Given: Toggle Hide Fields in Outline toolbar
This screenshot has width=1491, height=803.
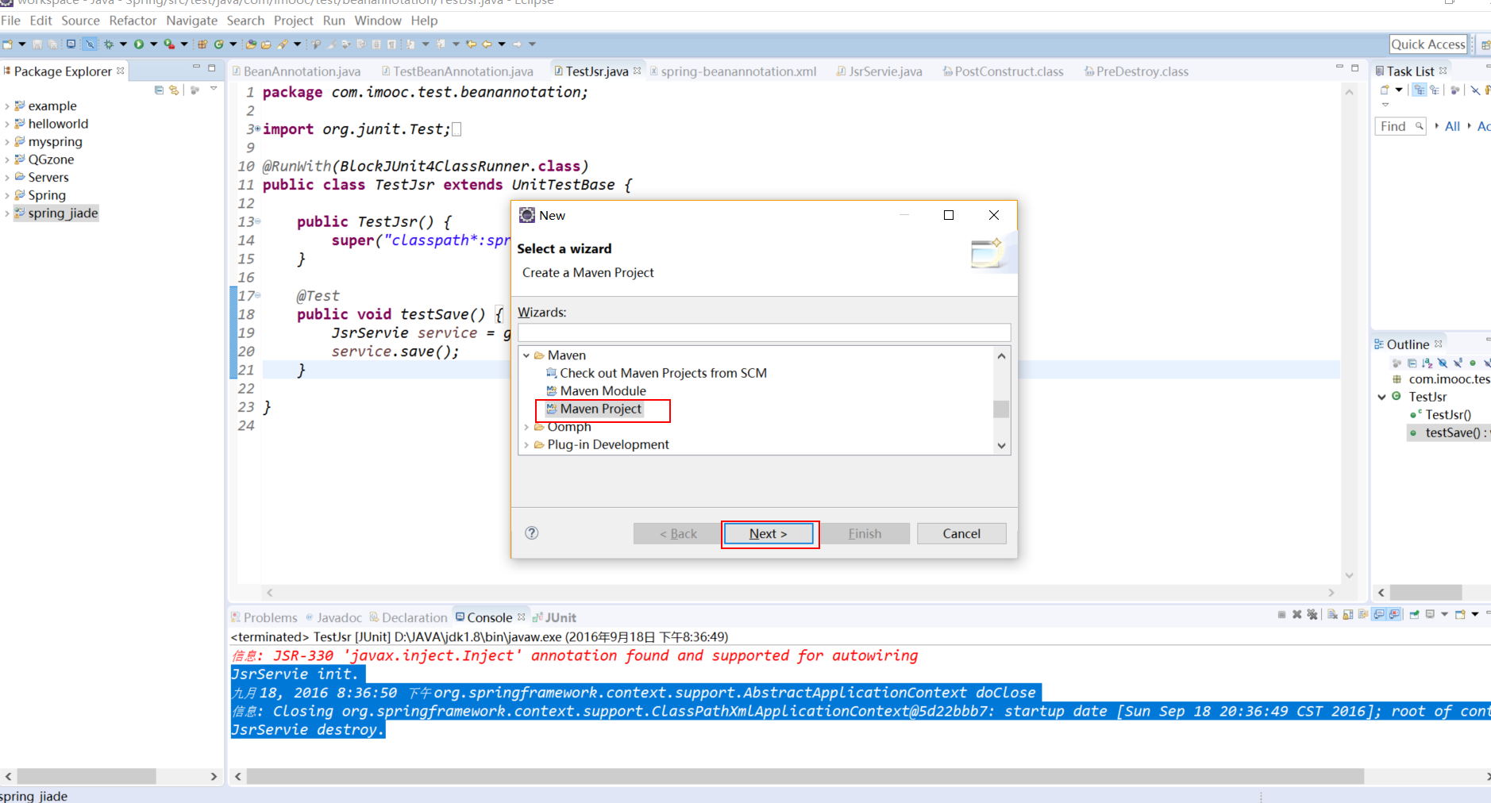Looking at the screenshot, I should click(1443, 363).
